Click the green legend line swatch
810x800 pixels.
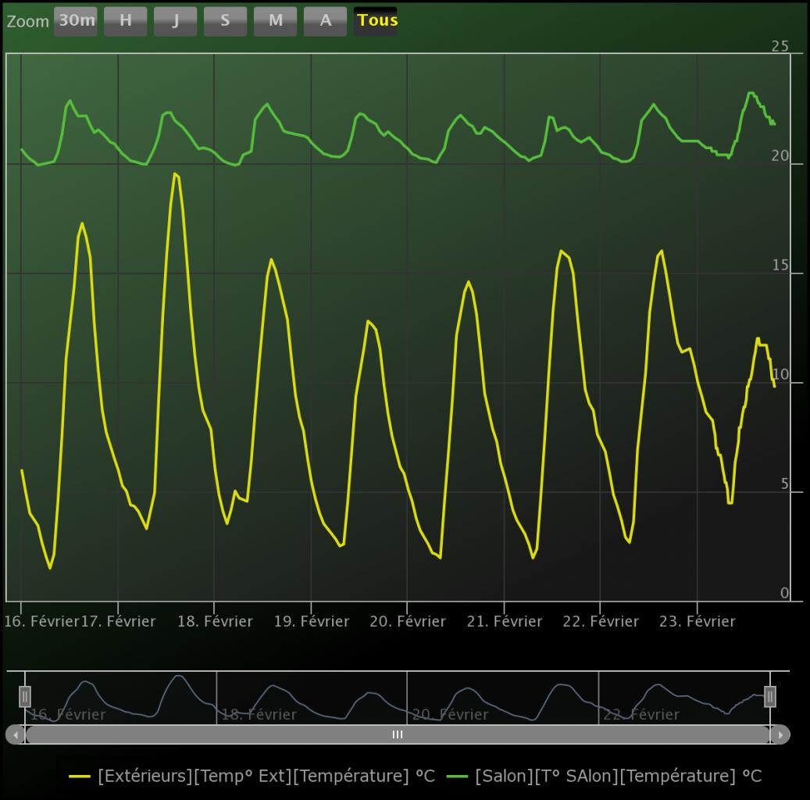457,777
